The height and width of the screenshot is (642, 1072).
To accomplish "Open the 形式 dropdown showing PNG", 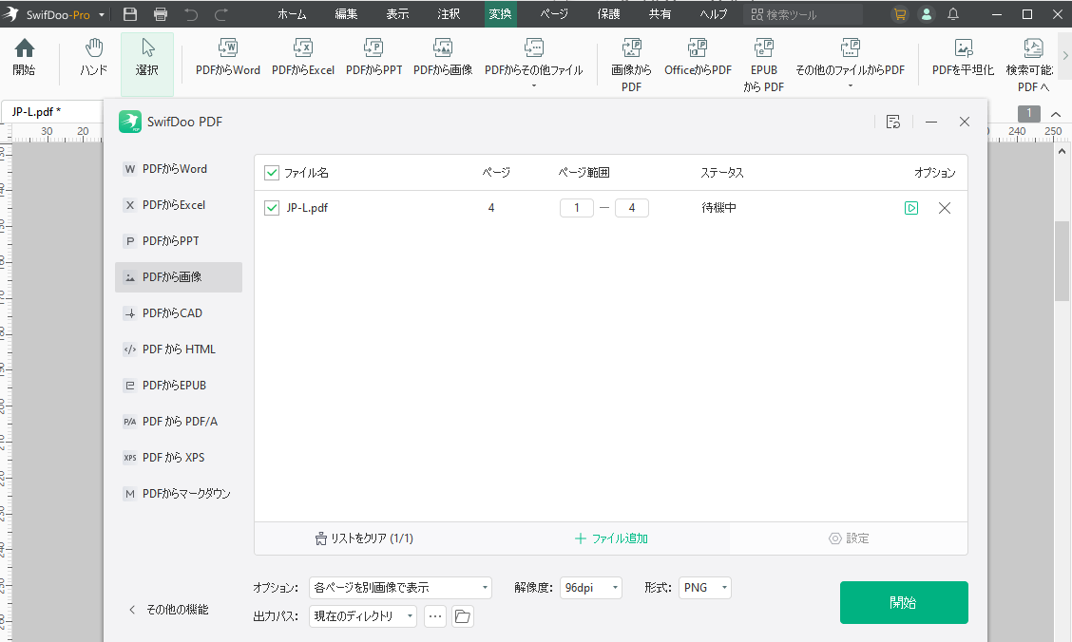I will click(704, 587).
